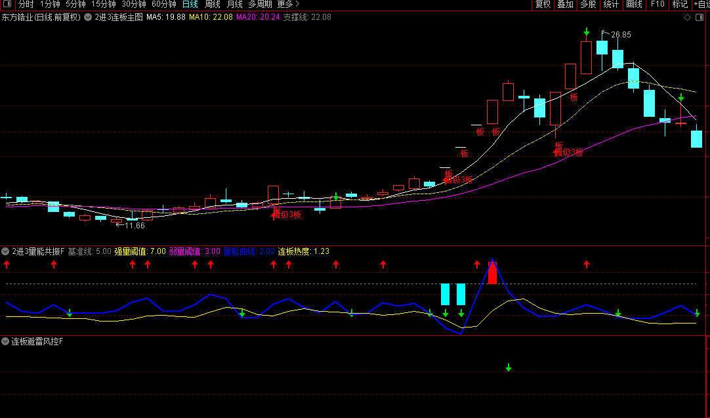
Task: Click the diamond marker icon
Action: [687, 17]
